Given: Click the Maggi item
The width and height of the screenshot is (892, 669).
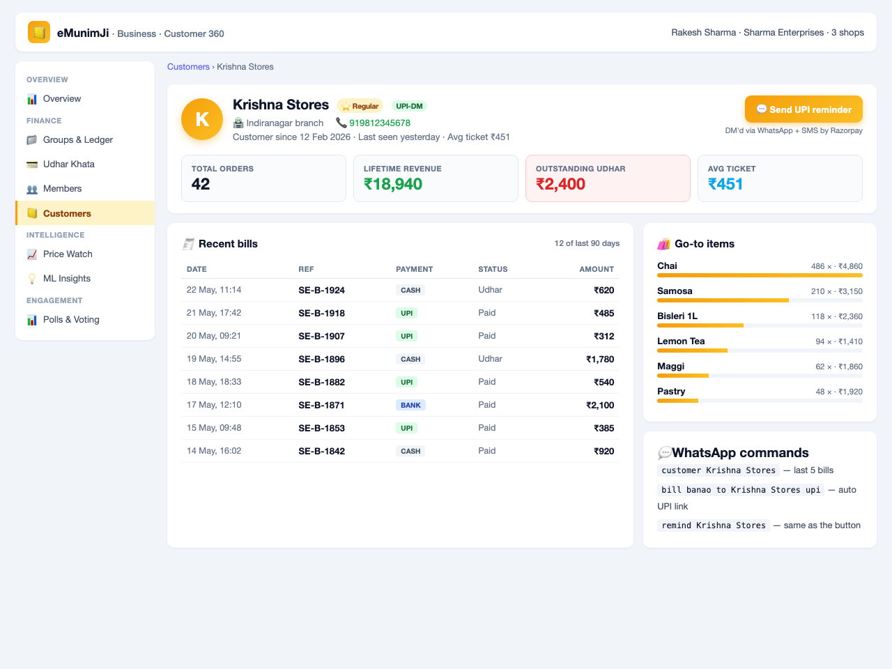Looking at the screenshot, I should [760, 370].
